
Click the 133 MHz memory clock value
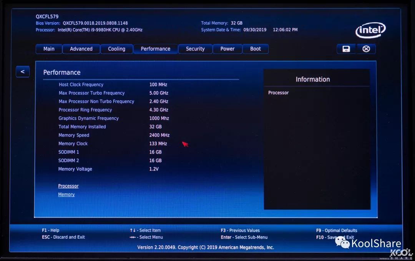pyautogui.click(x=158, y=144)
